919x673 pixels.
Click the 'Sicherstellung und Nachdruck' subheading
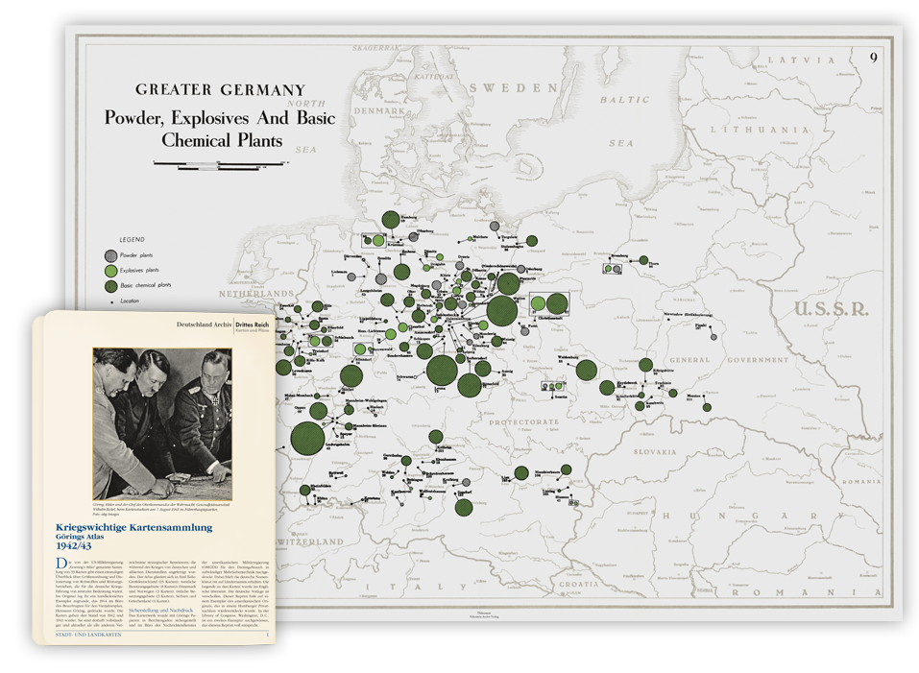click(160, 611)
